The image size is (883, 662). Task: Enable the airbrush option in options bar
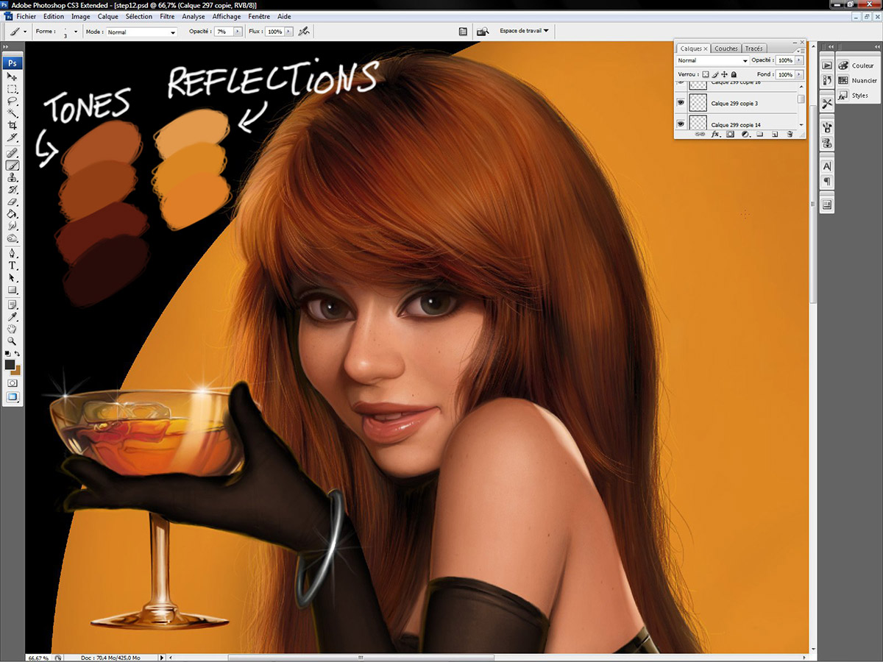(x=304, y=32)
